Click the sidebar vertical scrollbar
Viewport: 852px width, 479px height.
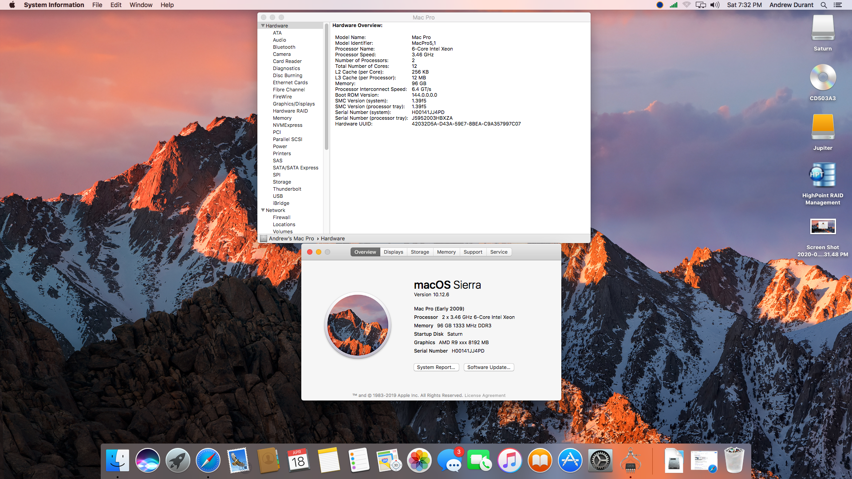click(x=327, y=86)
